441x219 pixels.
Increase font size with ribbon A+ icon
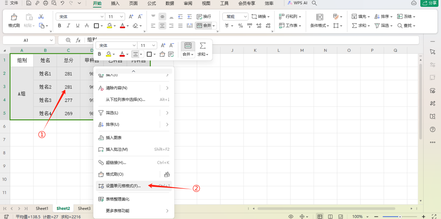[131, 17]
